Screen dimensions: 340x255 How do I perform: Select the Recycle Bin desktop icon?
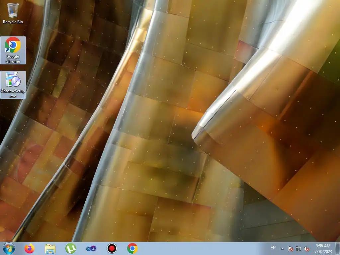(13, 13)
